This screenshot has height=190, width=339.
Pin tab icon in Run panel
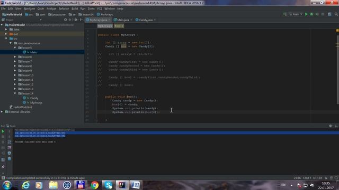pos(3,167)
